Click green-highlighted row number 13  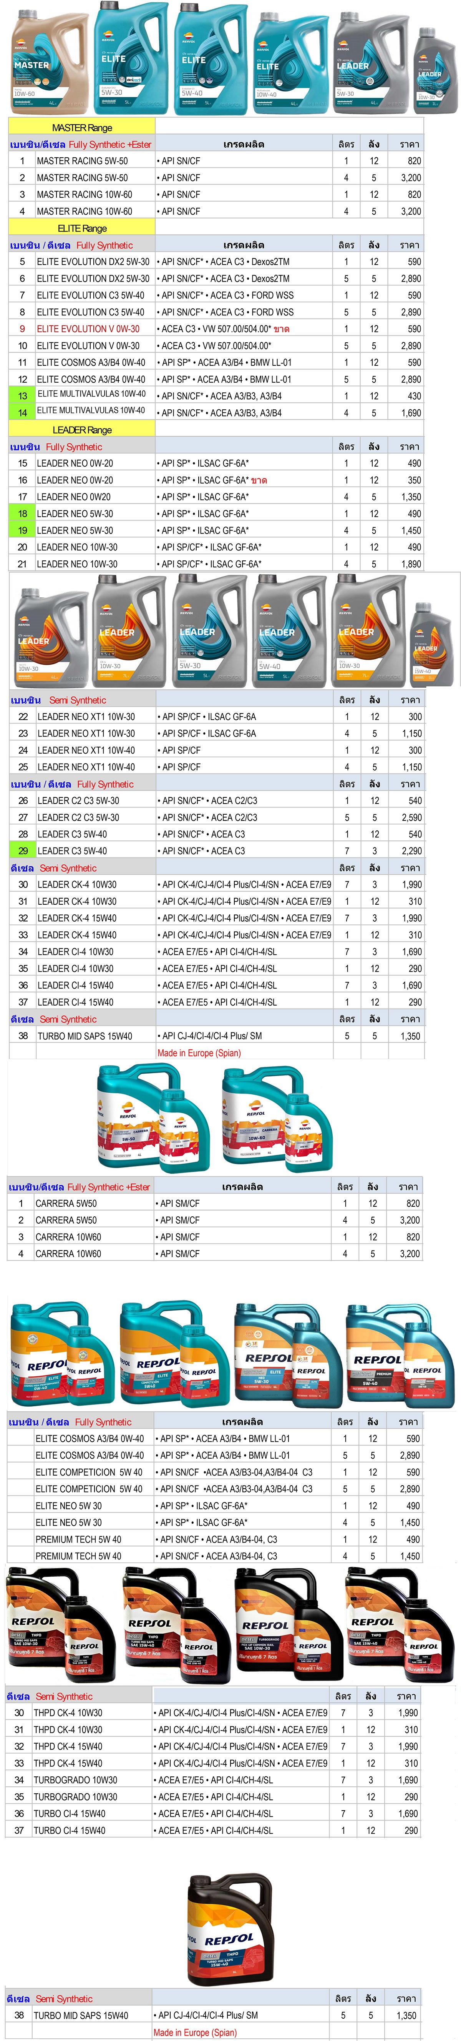point(22,395)
